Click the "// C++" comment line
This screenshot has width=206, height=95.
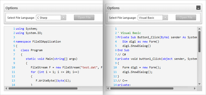coord(122,81)
